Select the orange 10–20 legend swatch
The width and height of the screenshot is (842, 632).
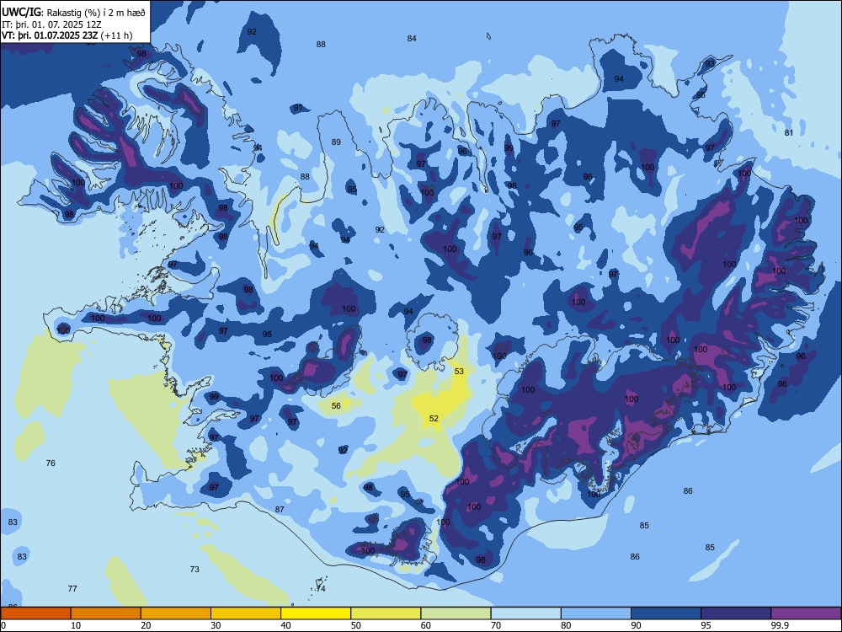(106, 613)
